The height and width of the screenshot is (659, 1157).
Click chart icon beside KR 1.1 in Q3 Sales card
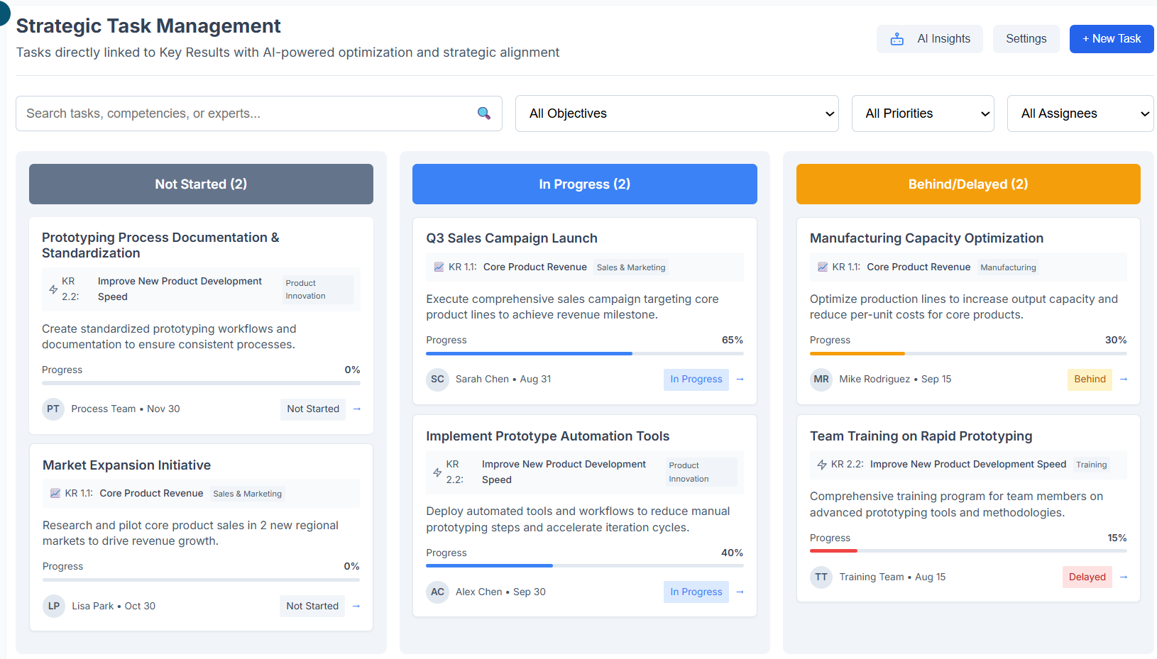(x=439, y=267)
